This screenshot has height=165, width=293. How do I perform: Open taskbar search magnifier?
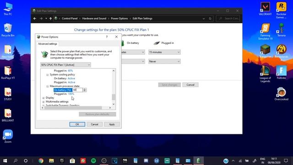pyautogui.click(x=16, y=161)
